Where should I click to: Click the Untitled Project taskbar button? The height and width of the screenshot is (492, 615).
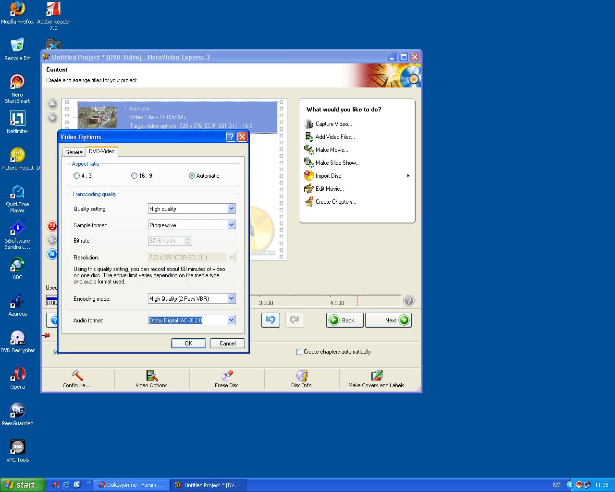pyautogui.click(x=208, y=485)
